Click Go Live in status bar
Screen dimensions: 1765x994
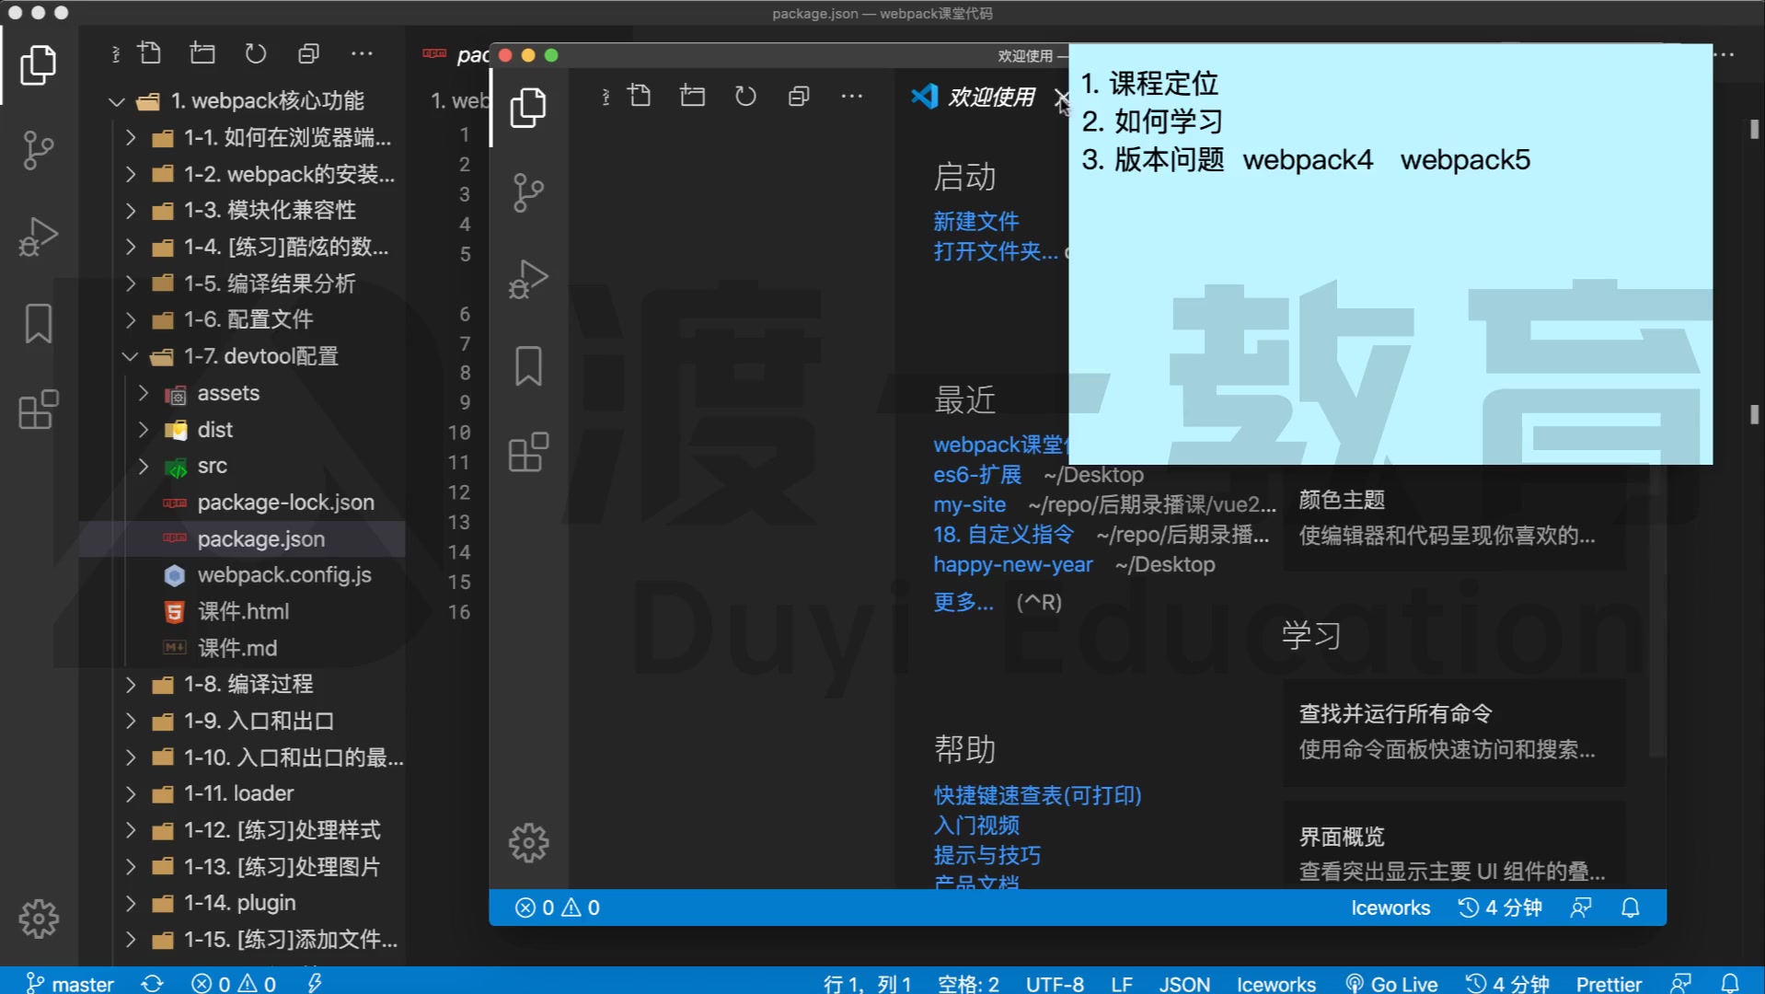tap(1391, 984)
